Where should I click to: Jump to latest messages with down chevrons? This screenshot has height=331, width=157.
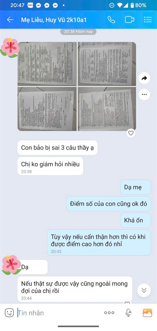144,290
